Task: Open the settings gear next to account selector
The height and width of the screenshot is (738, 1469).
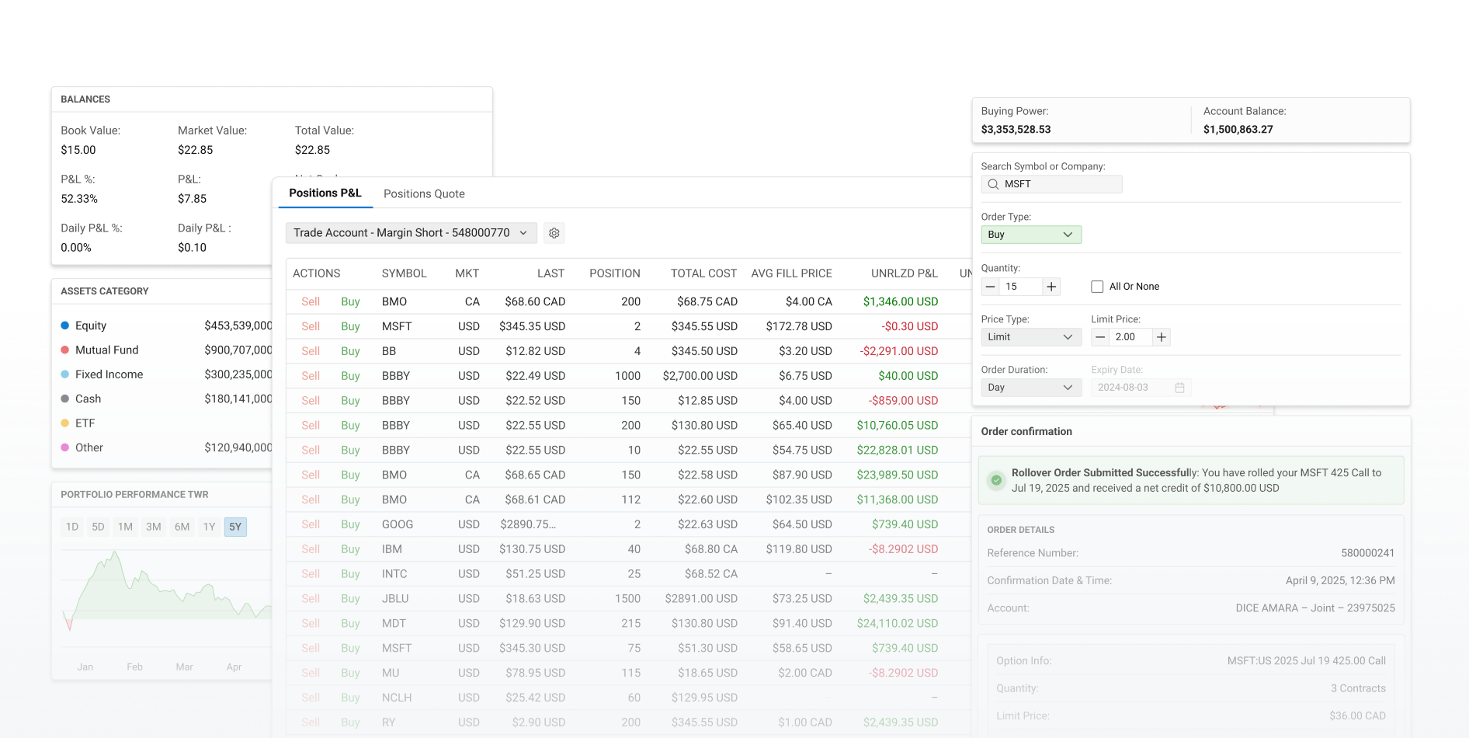Action: click(x=554, y=233)
